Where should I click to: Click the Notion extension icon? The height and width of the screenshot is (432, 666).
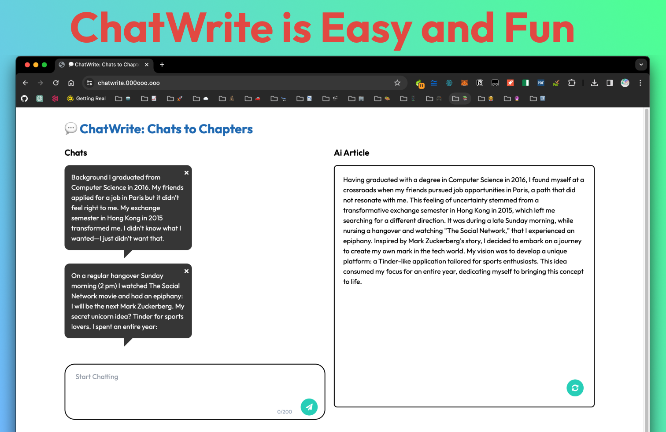click(x=480, y=83)
